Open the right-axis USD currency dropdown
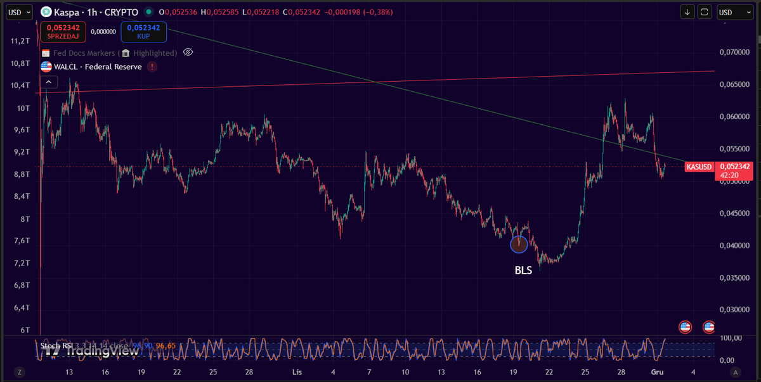Screen dimensions: 761x382 pyautogui.click(x=735, y=12)
